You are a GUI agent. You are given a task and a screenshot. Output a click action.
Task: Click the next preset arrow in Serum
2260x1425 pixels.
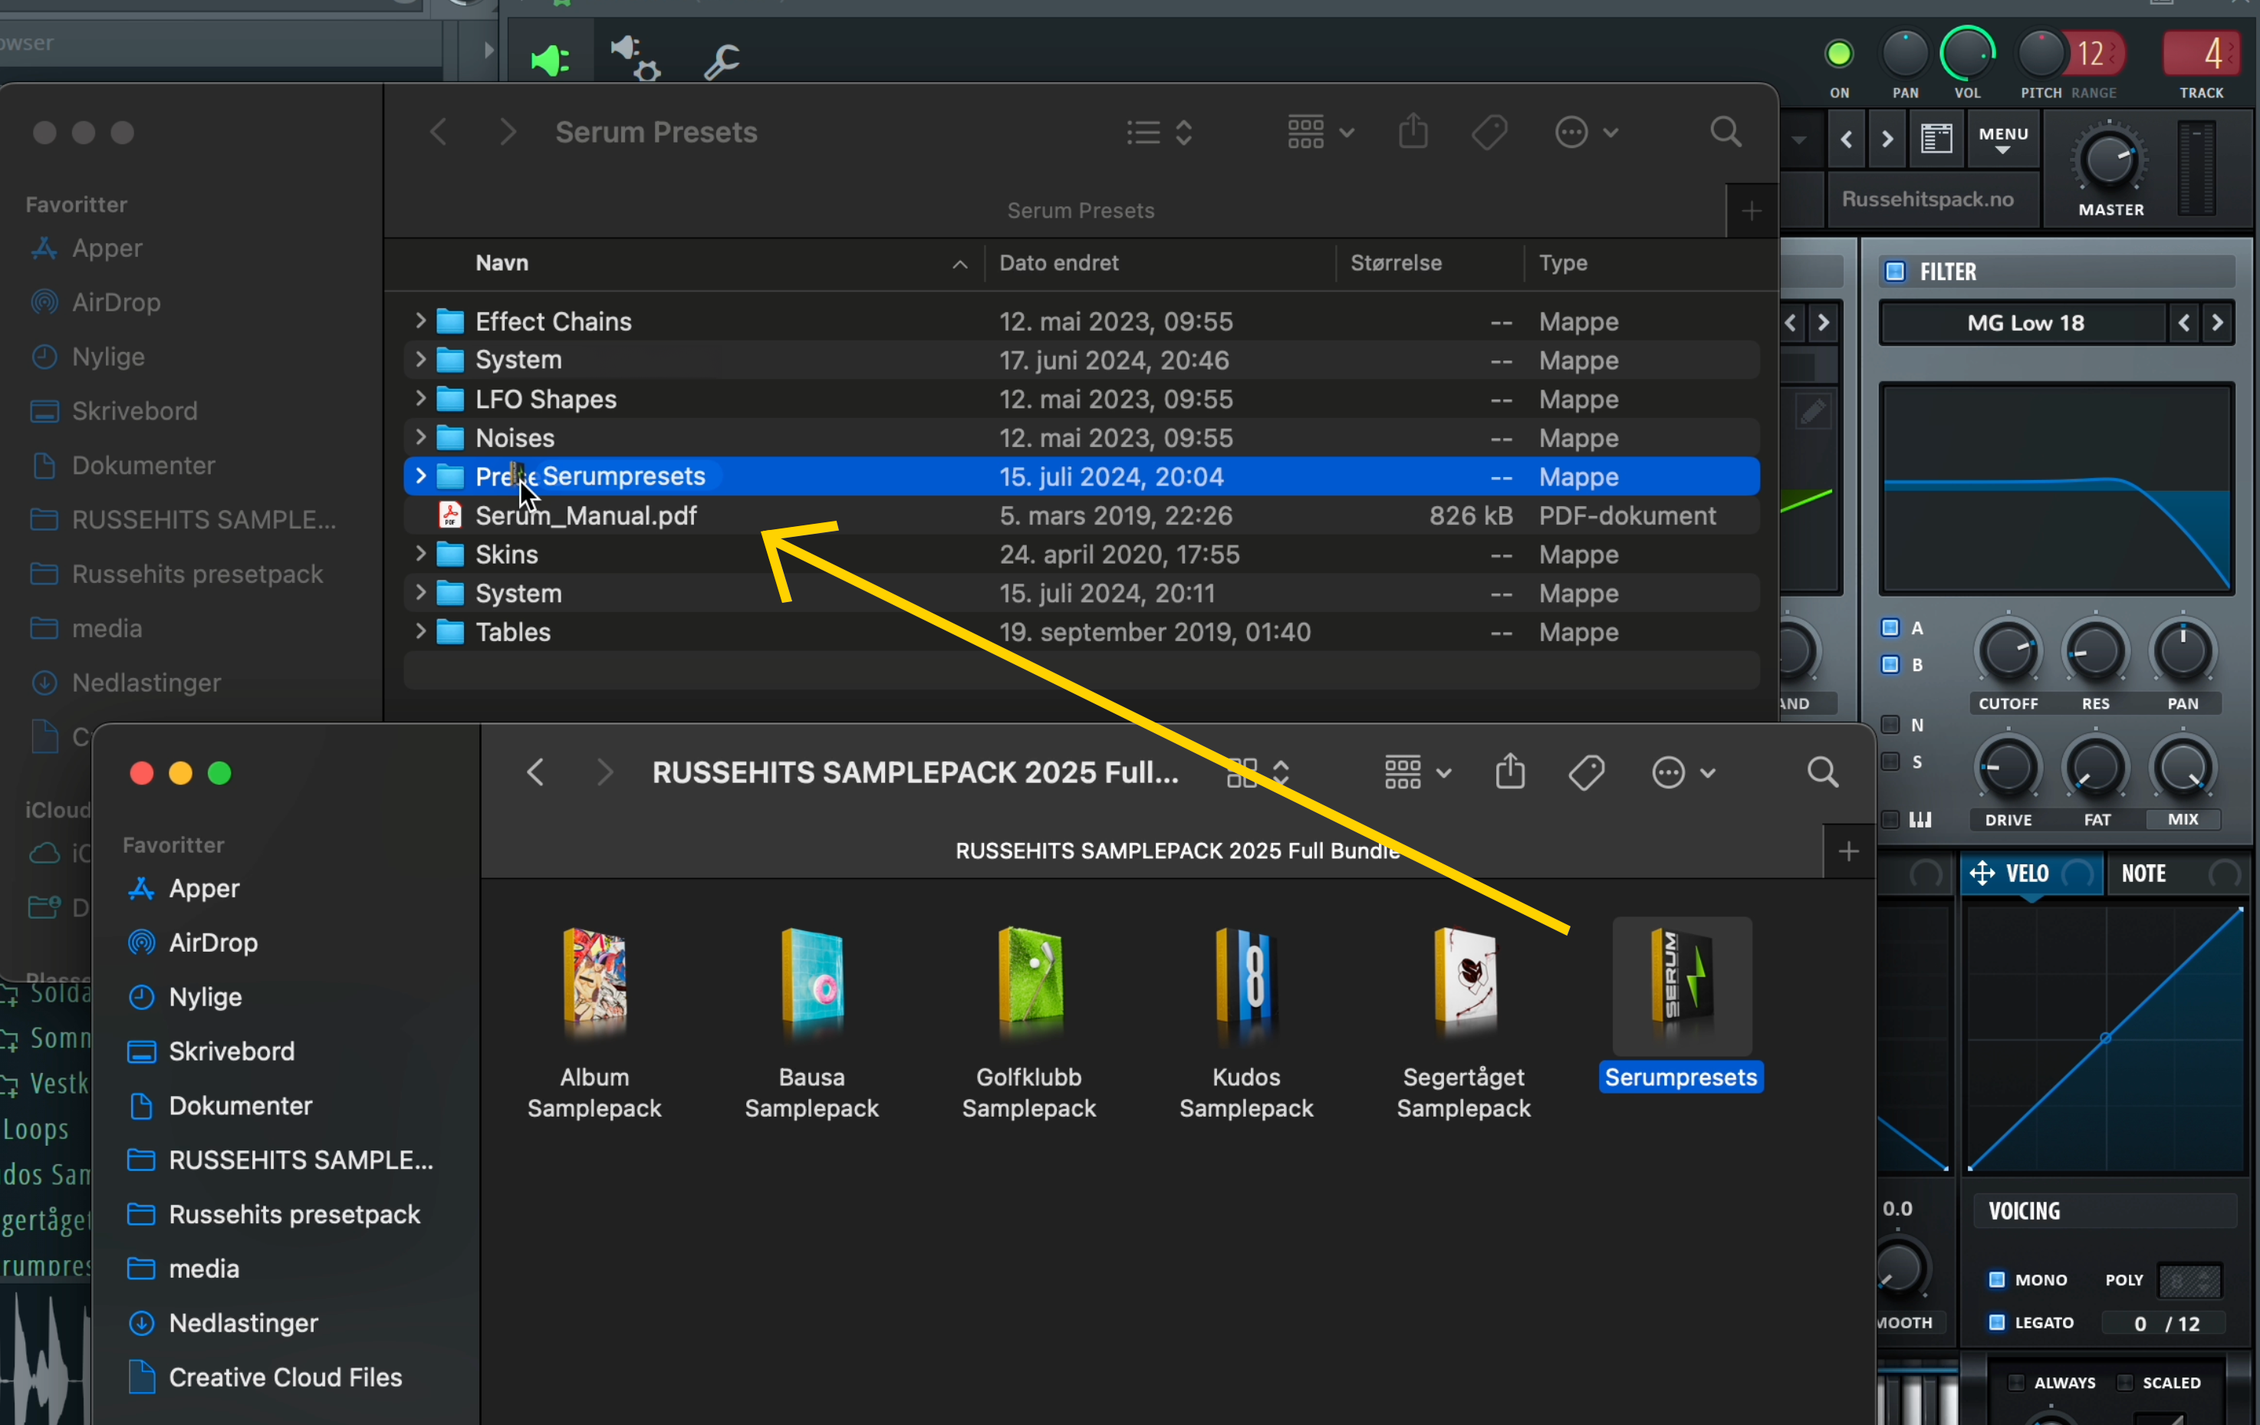(x=1887, y=139)
